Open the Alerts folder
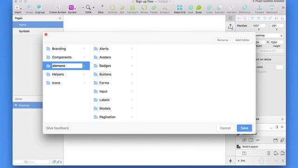298x168 pixels. (114, 49)
